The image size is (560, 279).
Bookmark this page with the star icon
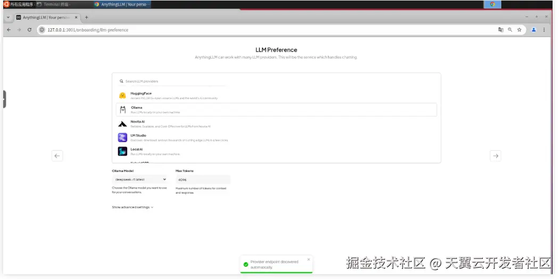point(520,30)
